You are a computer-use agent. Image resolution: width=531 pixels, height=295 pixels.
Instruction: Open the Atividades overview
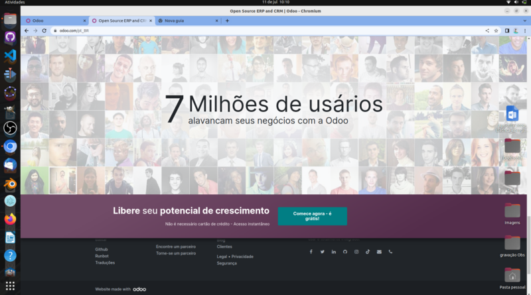tap(15, 2)
